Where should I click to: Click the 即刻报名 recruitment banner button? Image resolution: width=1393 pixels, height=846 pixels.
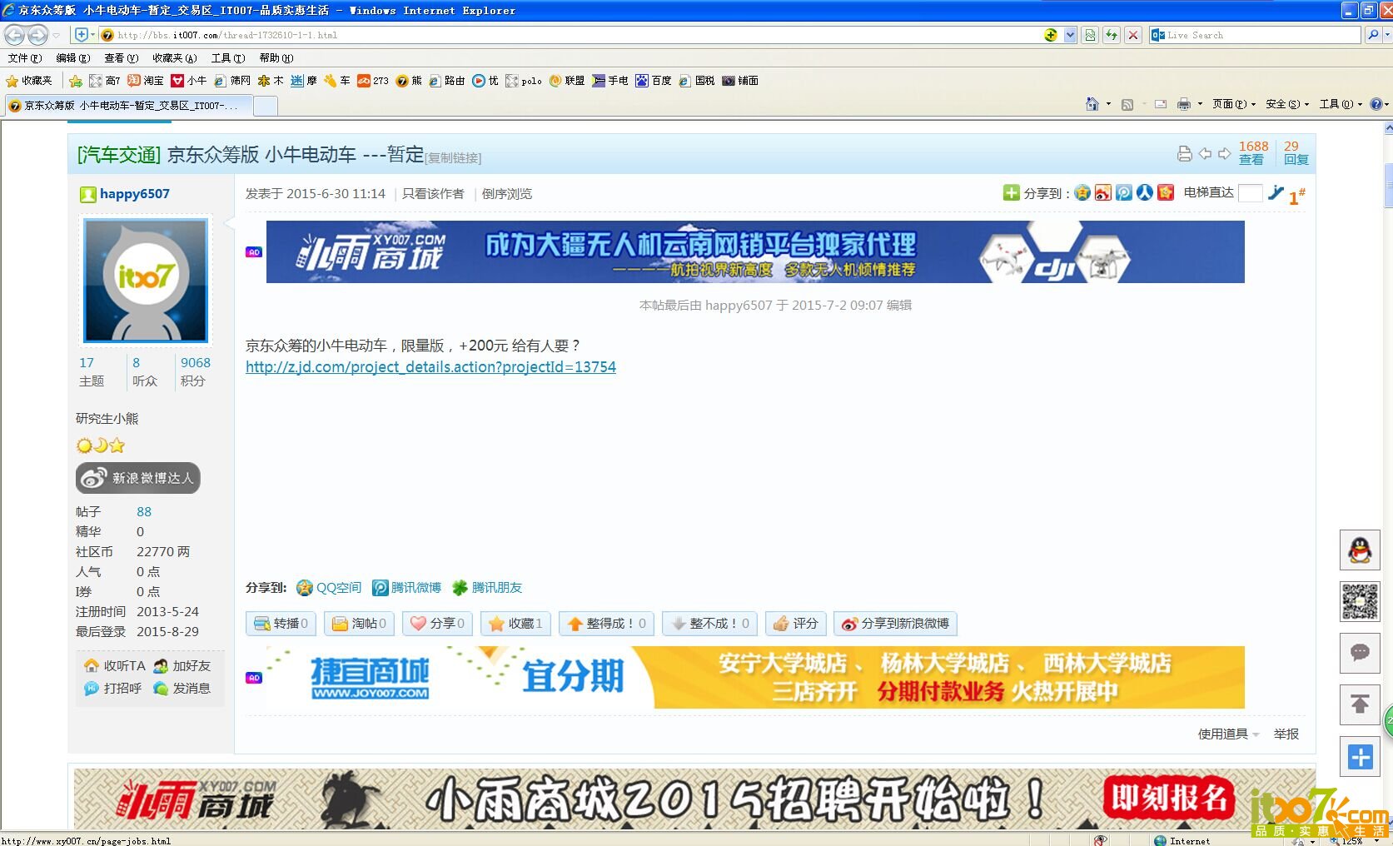pos(1169,799)
